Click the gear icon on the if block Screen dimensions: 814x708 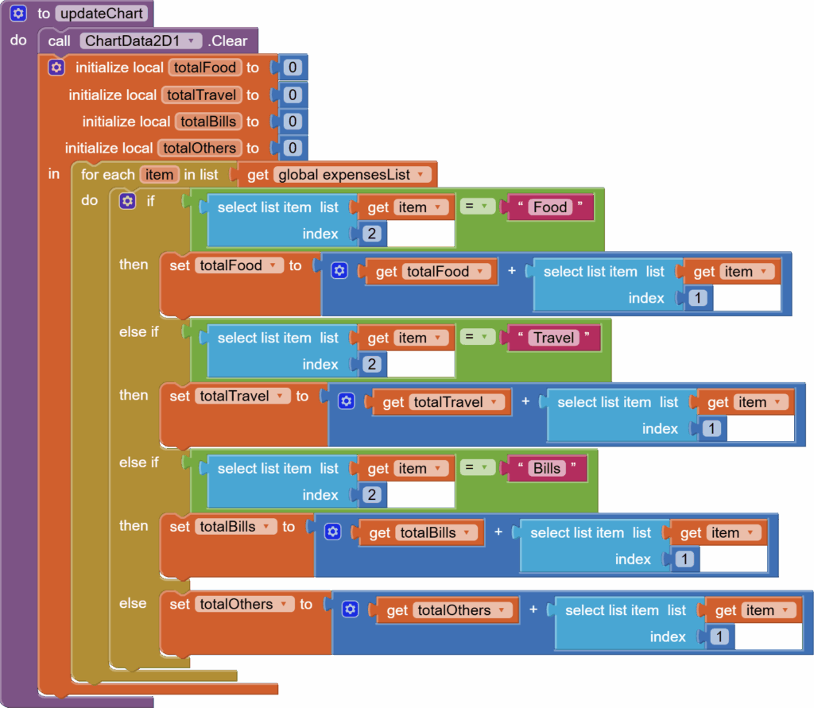pos(127,201)
